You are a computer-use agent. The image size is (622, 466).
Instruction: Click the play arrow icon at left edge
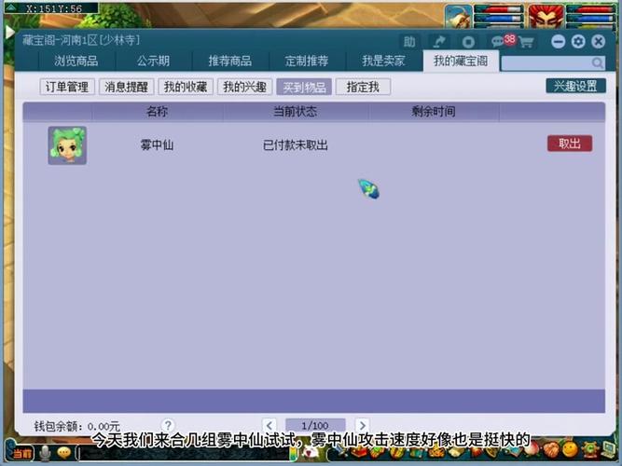pyautogui.click(x=10, y=32)
